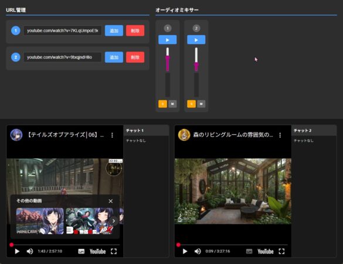The image size is (343, 264).
Task: Click the channel 2 level meter
Action: coord(196,85)
